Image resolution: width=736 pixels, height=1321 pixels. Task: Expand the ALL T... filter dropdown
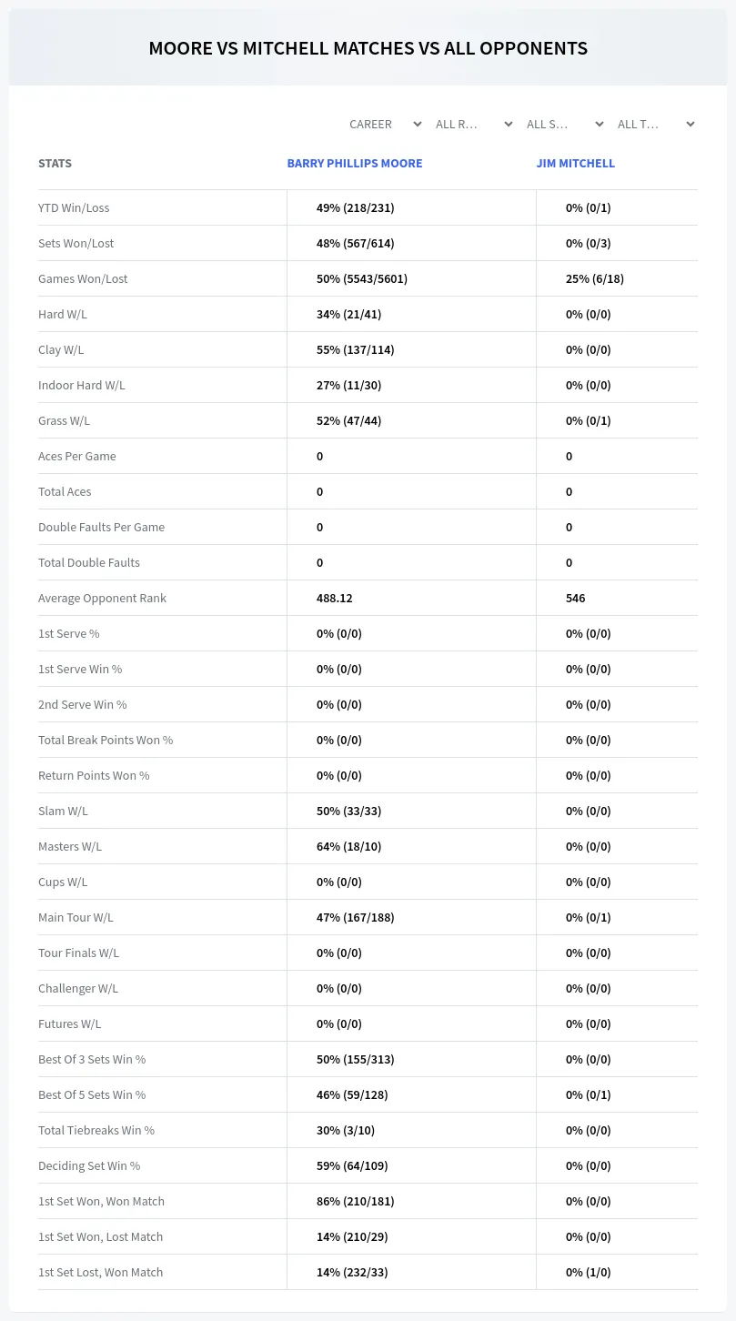(656, 124)
